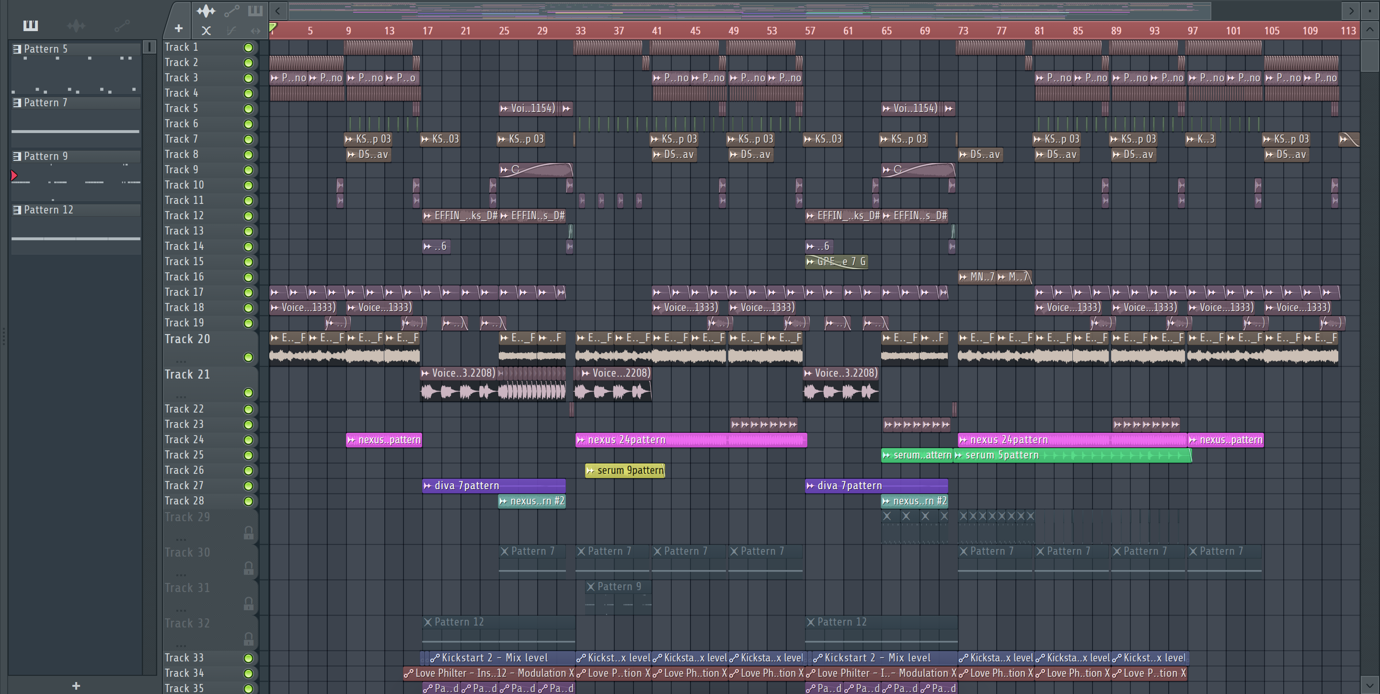Select the yellow serum 9pattern clip
This screenshot has height=694, width=1380.
[625, 470]
